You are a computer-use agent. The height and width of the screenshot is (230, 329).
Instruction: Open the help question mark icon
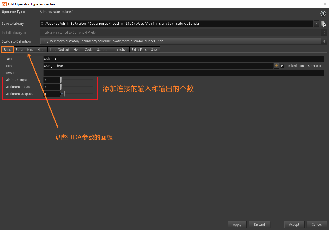pos(323,13)
